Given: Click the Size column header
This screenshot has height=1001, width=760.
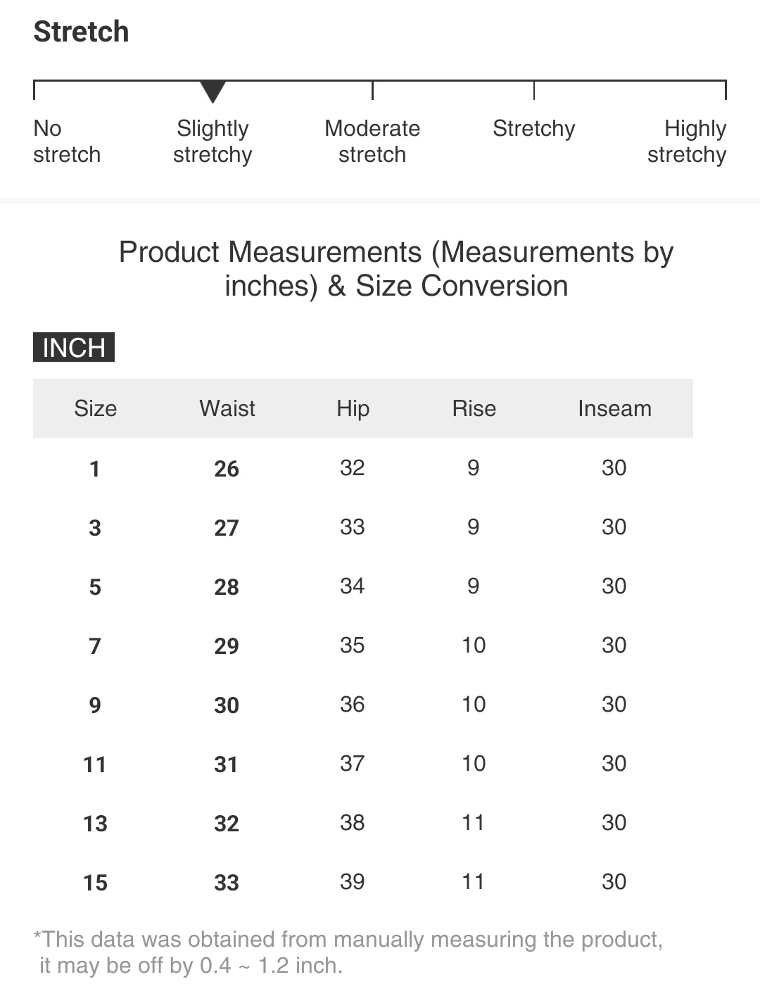Looking at the screenshot, I should 96,408.
